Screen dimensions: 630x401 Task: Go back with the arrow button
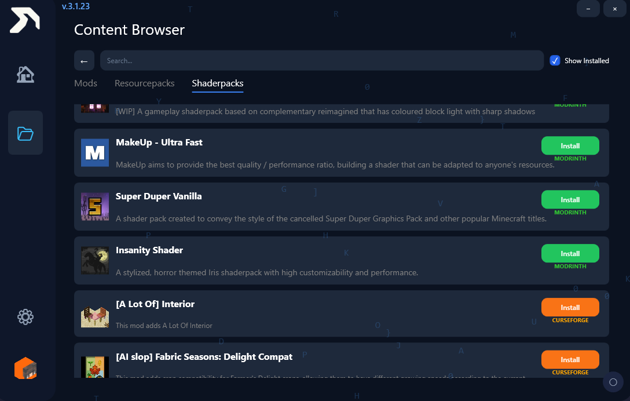click(x=84, y=61)
